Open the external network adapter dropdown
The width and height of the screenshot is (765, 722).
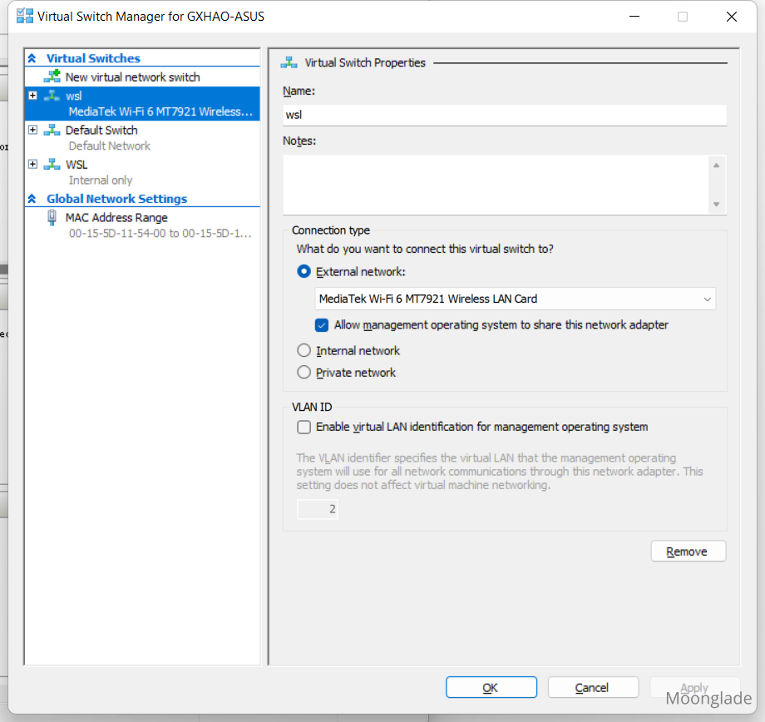(x=707, y=299)
